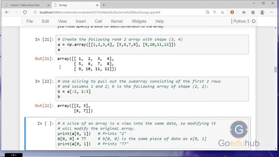Open the Help menu
Viewport: 279px width, 157px height.
(160, 21)
